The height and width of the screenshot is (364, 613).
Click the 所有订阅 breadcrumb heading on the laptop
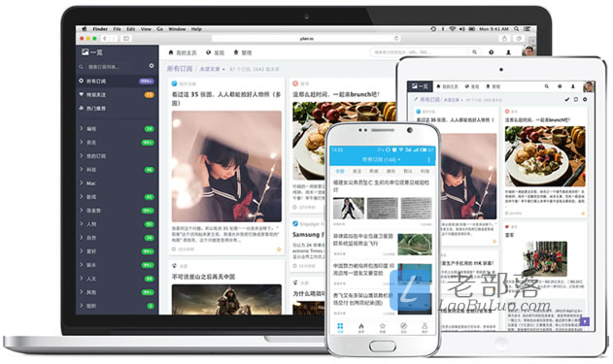180,69
